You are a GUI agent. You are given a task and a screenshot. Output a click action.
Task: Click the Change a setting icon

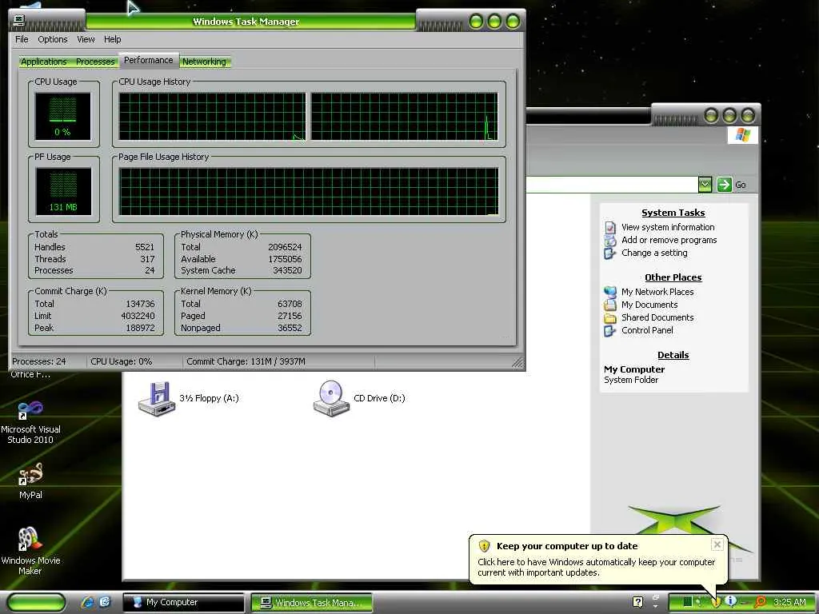(610, 253)
